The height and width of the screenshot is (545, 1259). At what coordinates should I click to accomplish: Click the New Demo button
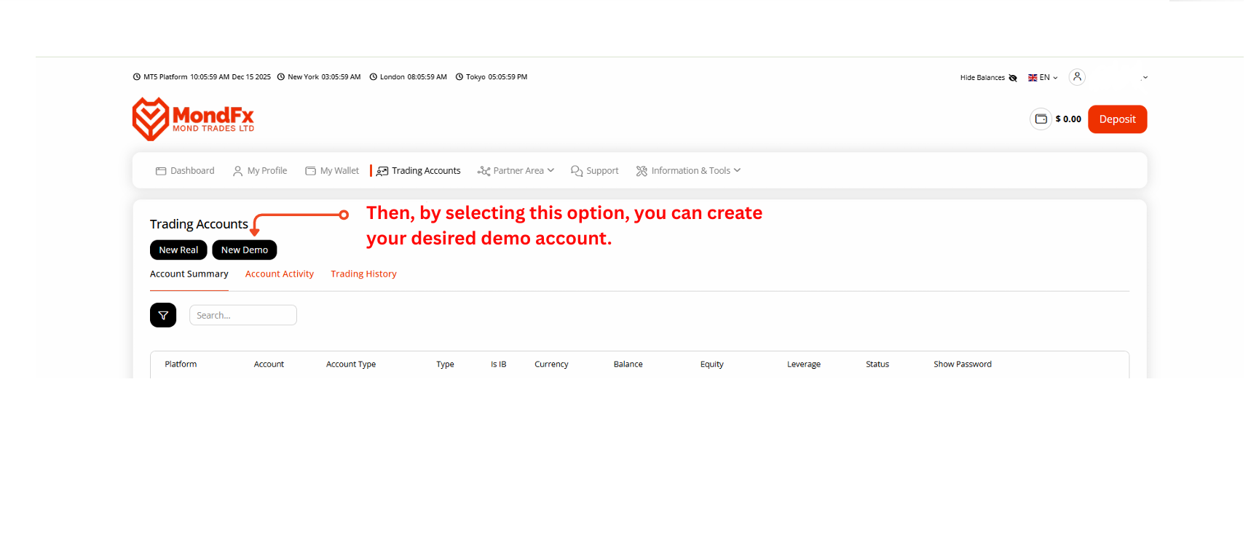click(x=244, y=250)
